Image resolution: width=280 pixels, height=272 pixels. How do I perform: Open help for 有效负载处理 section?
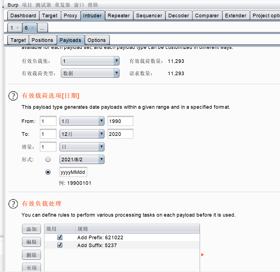(x=13, y=204)
